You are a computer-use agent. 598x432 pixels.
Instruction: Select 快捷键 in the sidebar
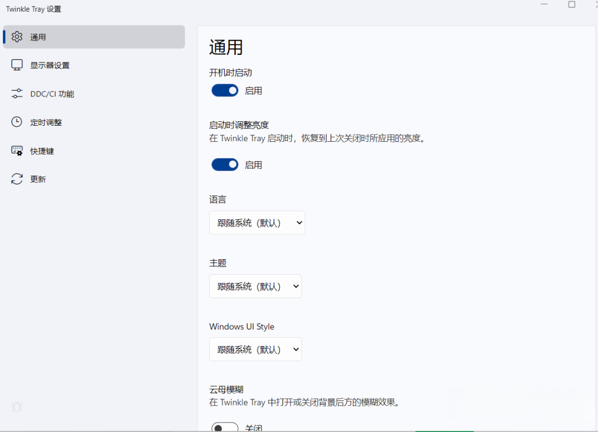click(94, 151)
